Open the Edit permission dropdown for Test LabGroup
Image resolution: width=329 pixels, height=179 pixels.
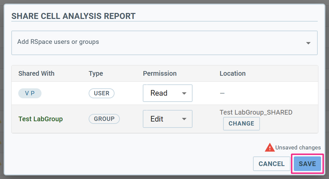click(168, 119)
